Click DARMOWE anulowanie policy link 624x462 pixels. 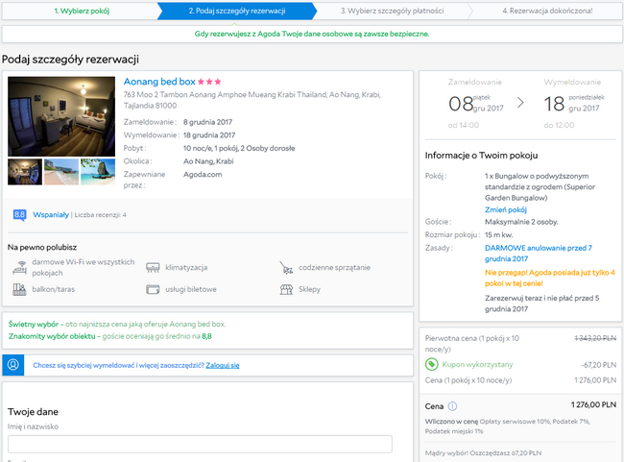[x=538, y=254]
